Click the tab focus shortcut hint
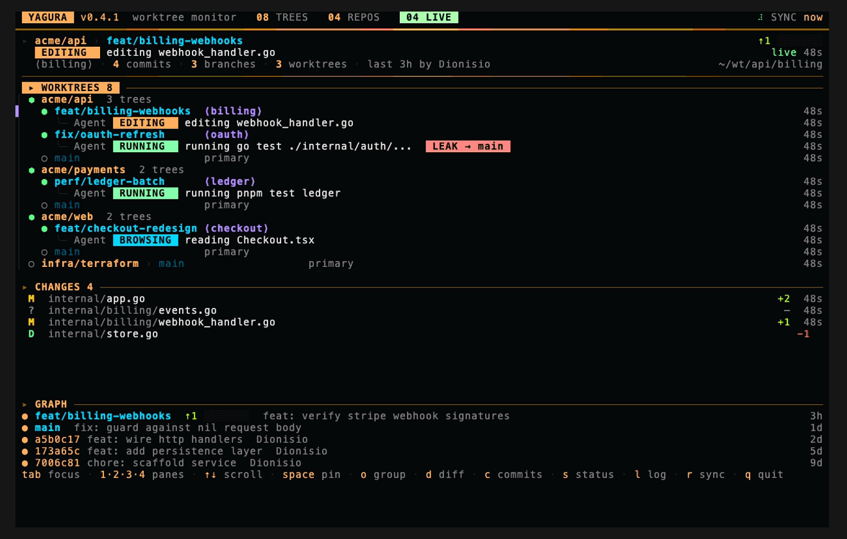 coord(51,475)
